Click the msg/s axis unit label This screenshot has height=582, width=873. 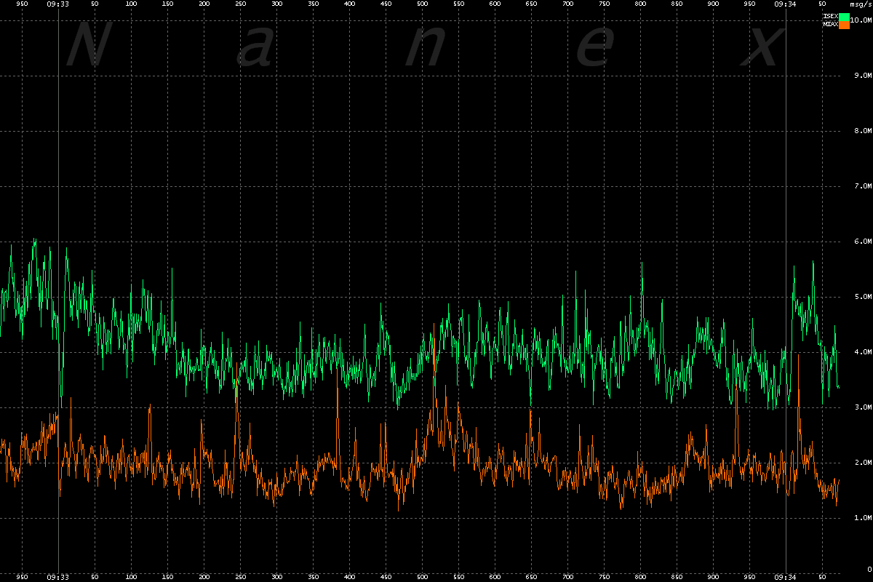861,4
